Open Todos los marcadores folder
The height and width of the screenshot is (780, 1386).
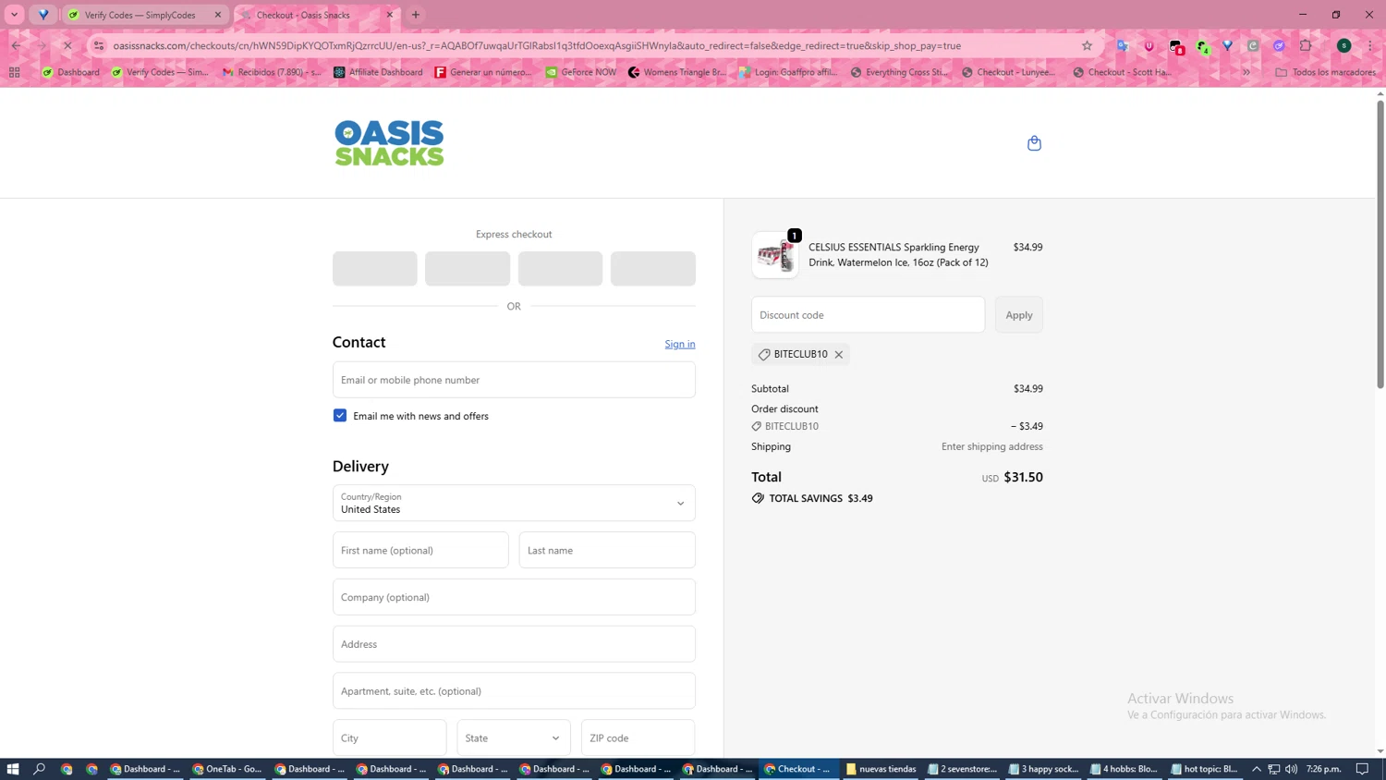pos(1325,72)
